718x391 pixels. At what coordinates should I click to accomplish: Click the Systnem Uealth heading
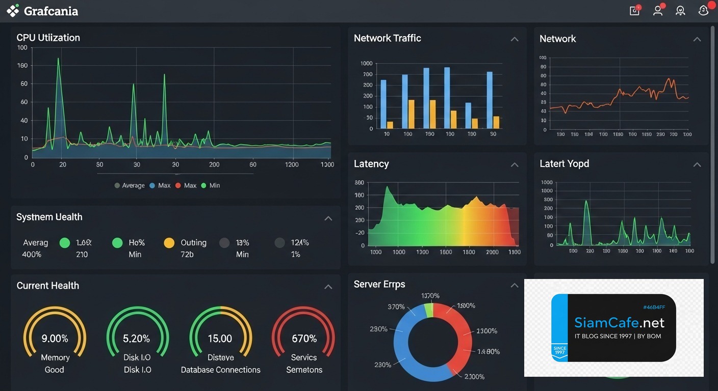pos(49,217)
